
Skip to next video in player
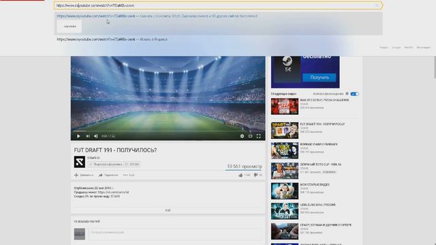pyautogui.click(x=88, y=136)
